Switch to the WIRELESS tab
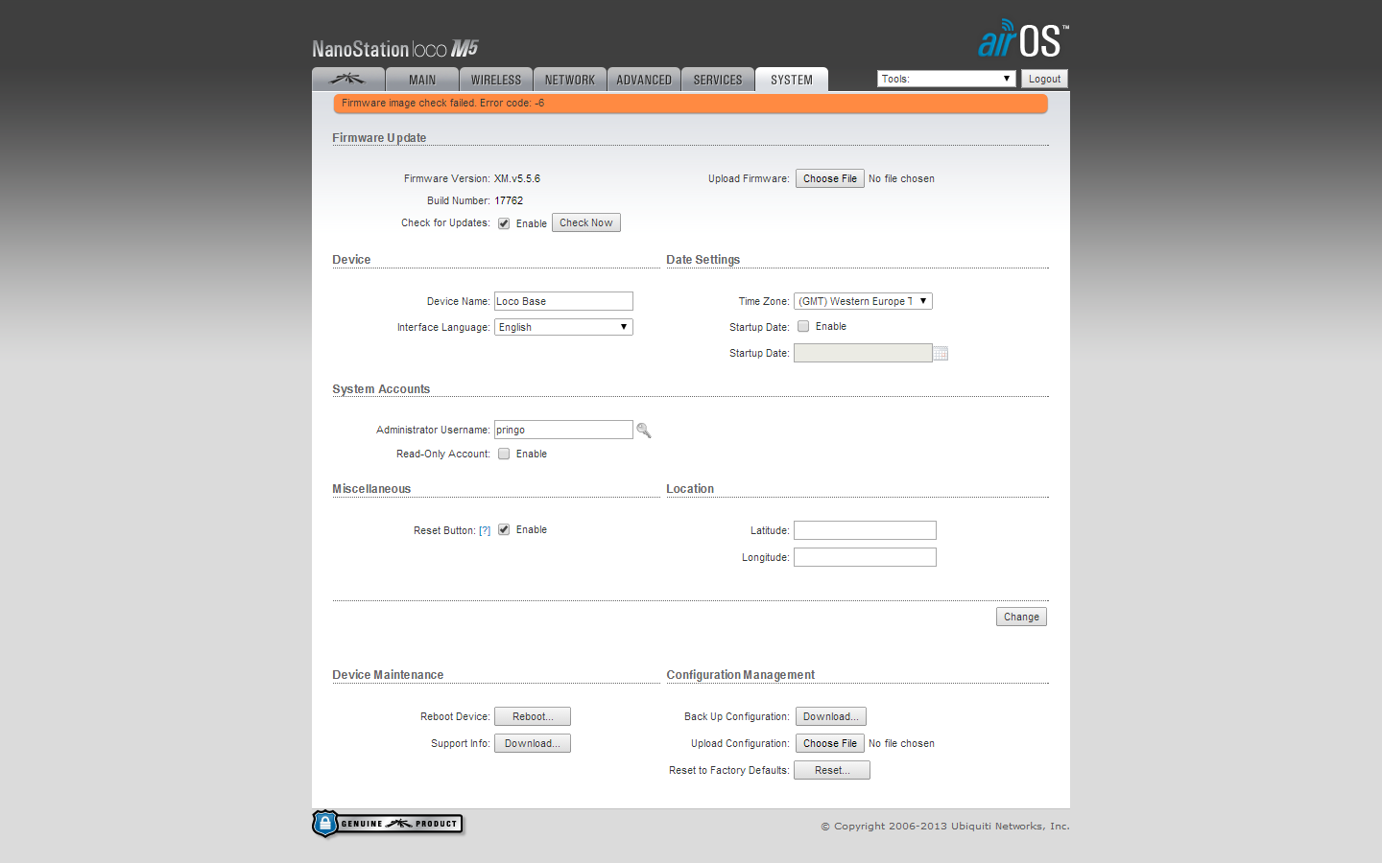Screen dimensions: 1382x863 point(496,80)
